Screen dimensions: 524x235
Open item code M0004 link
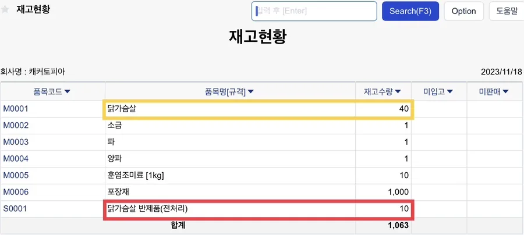(x=16, y=159)
